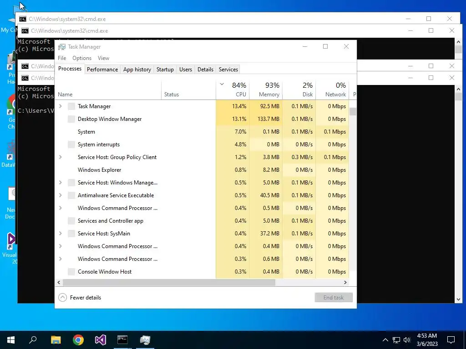Open the notification action center
The image size is (466, 349).
click(x=451, y=340)
